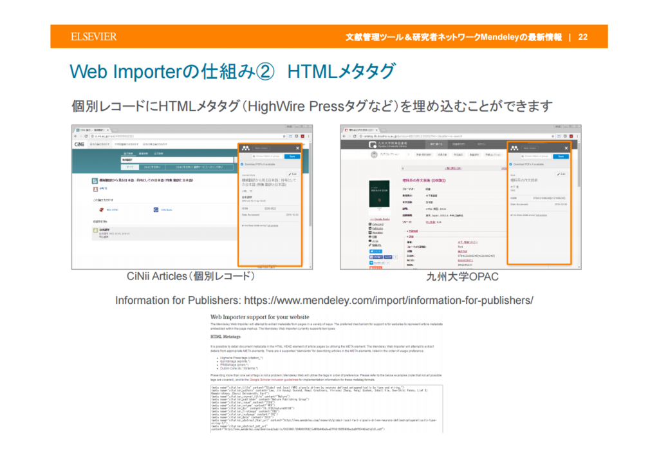
Task: Click the RefWorks link in the Kyushu OPAC left sidebar
Action: click(x=377, y=228)
